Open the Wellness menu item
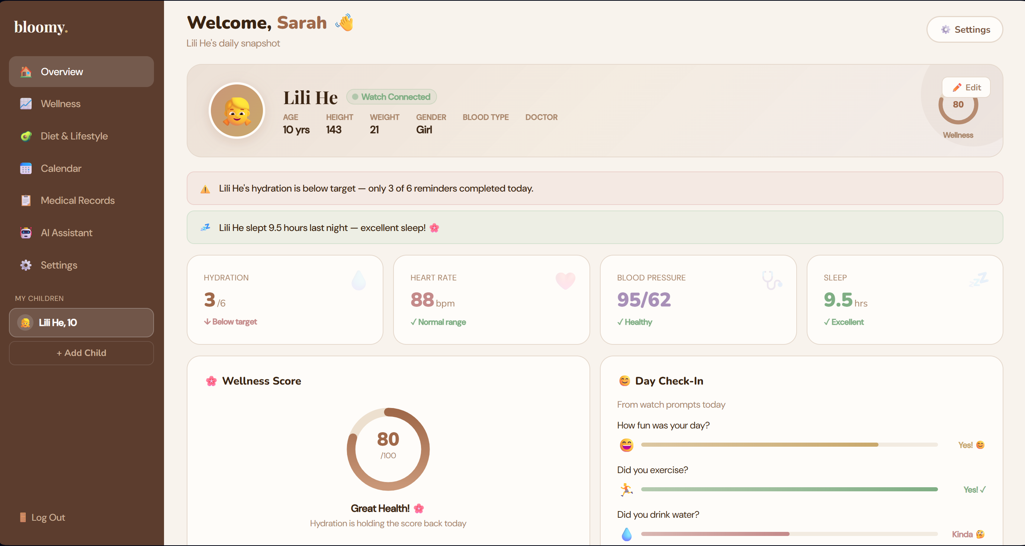1025x546 pixels. [61, 104]
